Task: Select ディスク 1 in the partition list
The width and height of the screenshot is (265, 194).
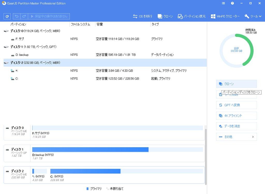Action: tap(105, 47)
